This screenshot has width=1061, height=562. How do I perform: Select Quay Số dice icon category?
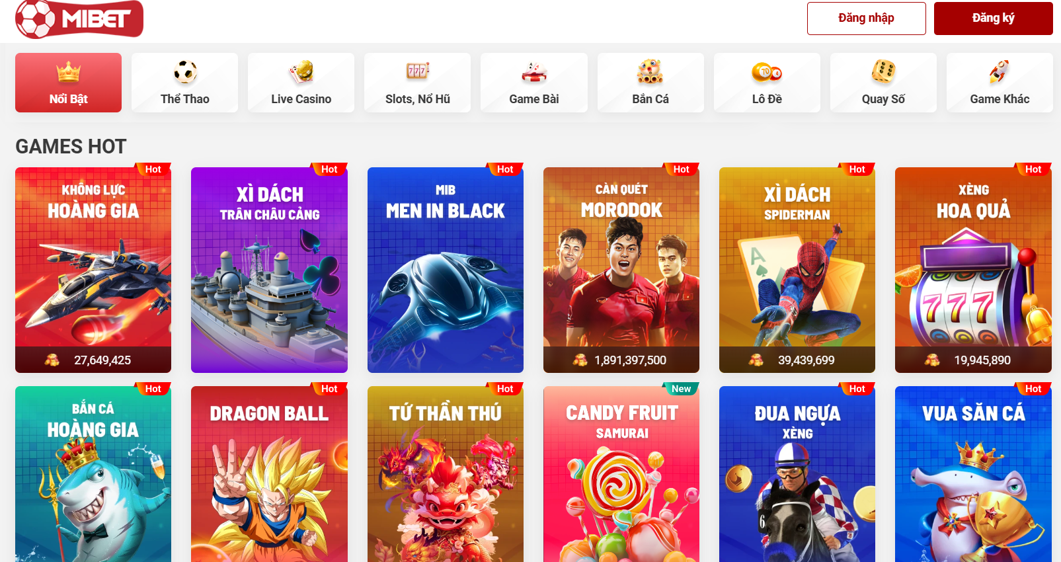(883, 83)
